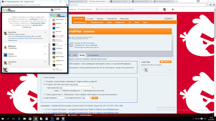
Task: Click the search magnifier icon in wiki header
Action: (x=97, y=9)
